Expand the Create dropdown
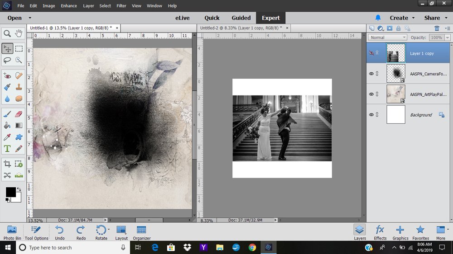 413,18
